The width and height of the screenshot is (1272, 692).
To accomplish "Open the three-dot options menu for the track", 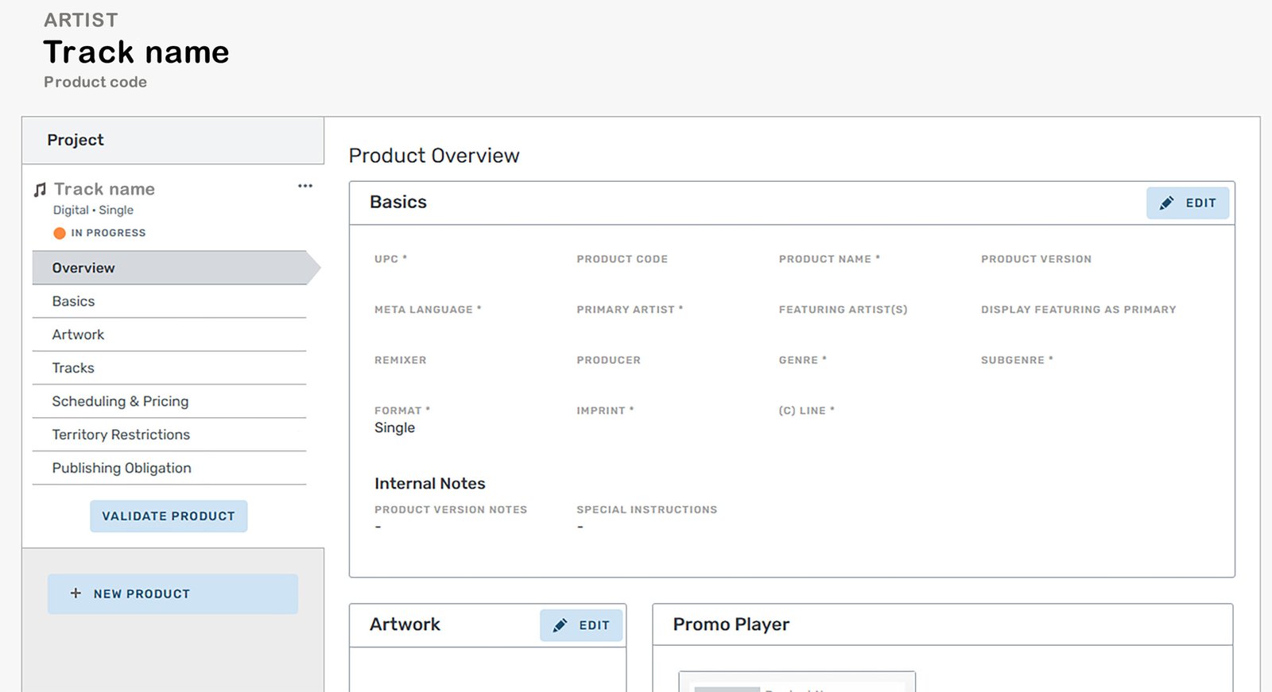I will [305, 186].
